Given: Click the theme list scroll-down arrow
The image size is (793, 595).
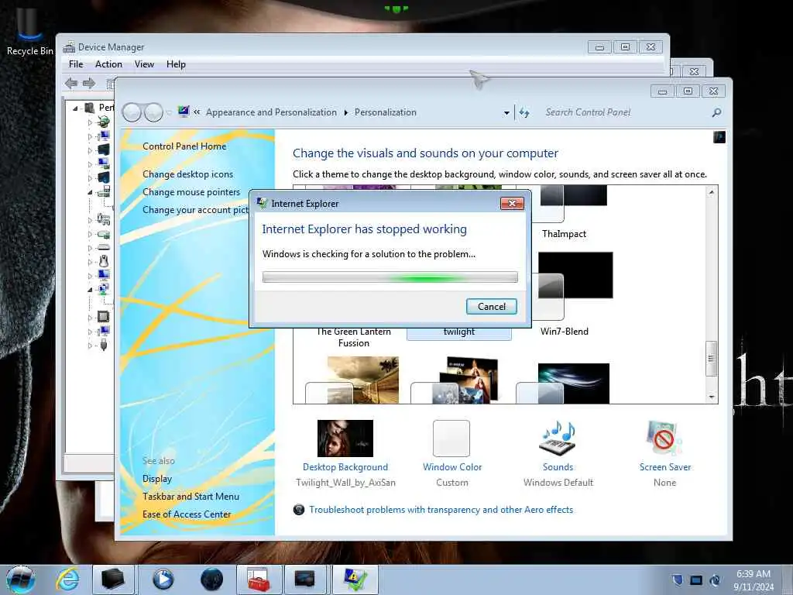Looking at the screenshot, I should [x=711, y=397].
